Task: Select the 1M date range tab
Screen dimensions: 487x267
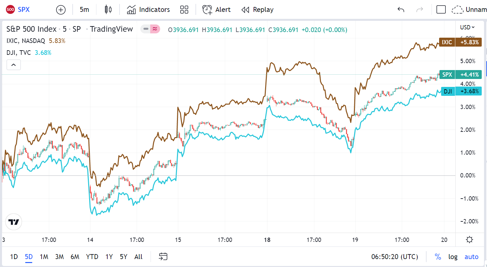Action: point(44,256)
